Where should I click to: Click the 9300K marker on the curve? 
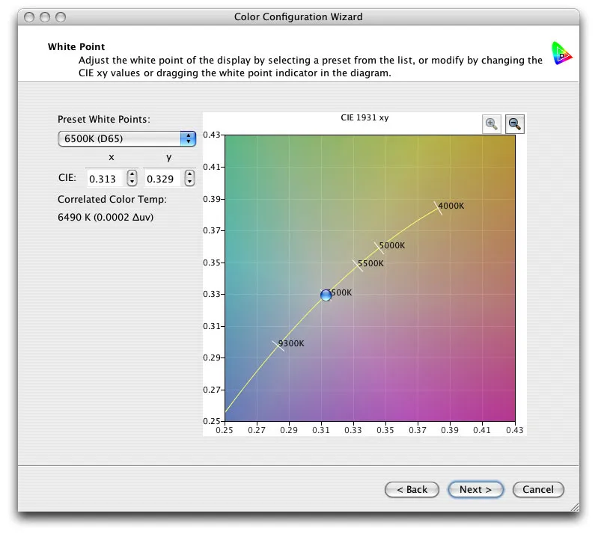pos(278,346)
